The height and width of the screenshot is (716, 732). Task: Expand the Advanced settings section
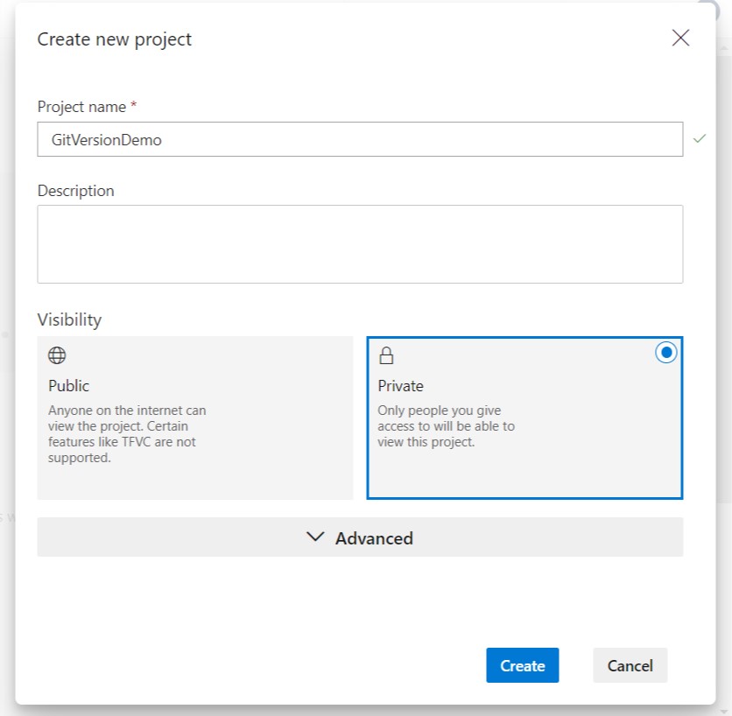point(360,537)
